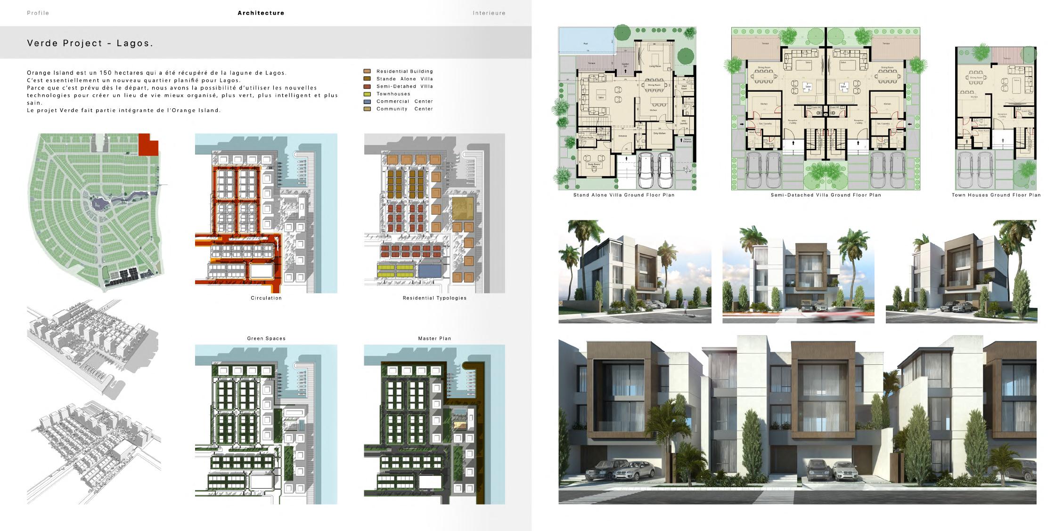Switch to the Architecture tab
The height and width of the screenshot is (531, 1063).
(261, 13)
